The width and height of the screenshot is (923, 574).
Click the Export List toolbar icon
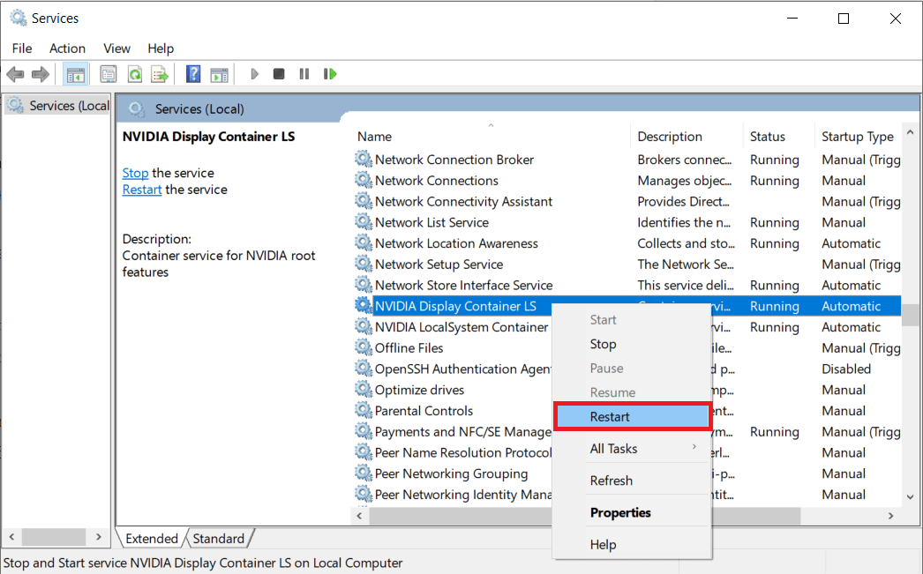pos(160,74)
